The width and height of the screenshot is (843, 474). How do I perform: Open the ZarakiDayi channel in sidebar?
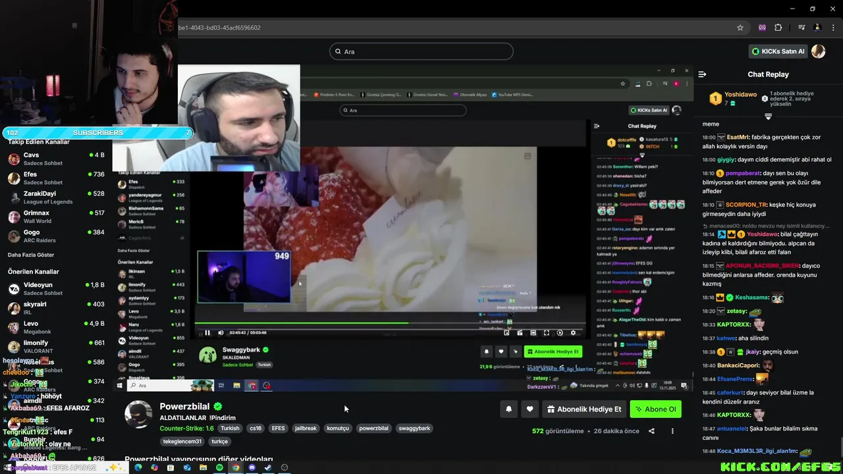coord(56,197)
